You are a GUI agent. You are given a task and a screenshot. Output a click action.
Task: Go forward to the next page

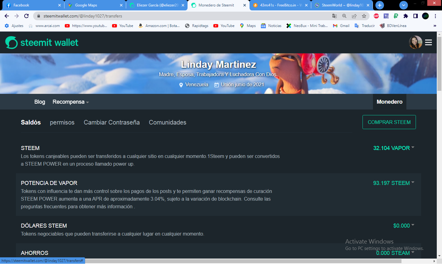click(17, 16)
